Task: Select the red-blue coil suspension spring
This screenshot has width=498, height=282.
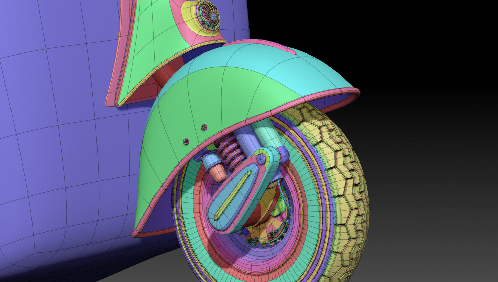Action: (230, 151)
